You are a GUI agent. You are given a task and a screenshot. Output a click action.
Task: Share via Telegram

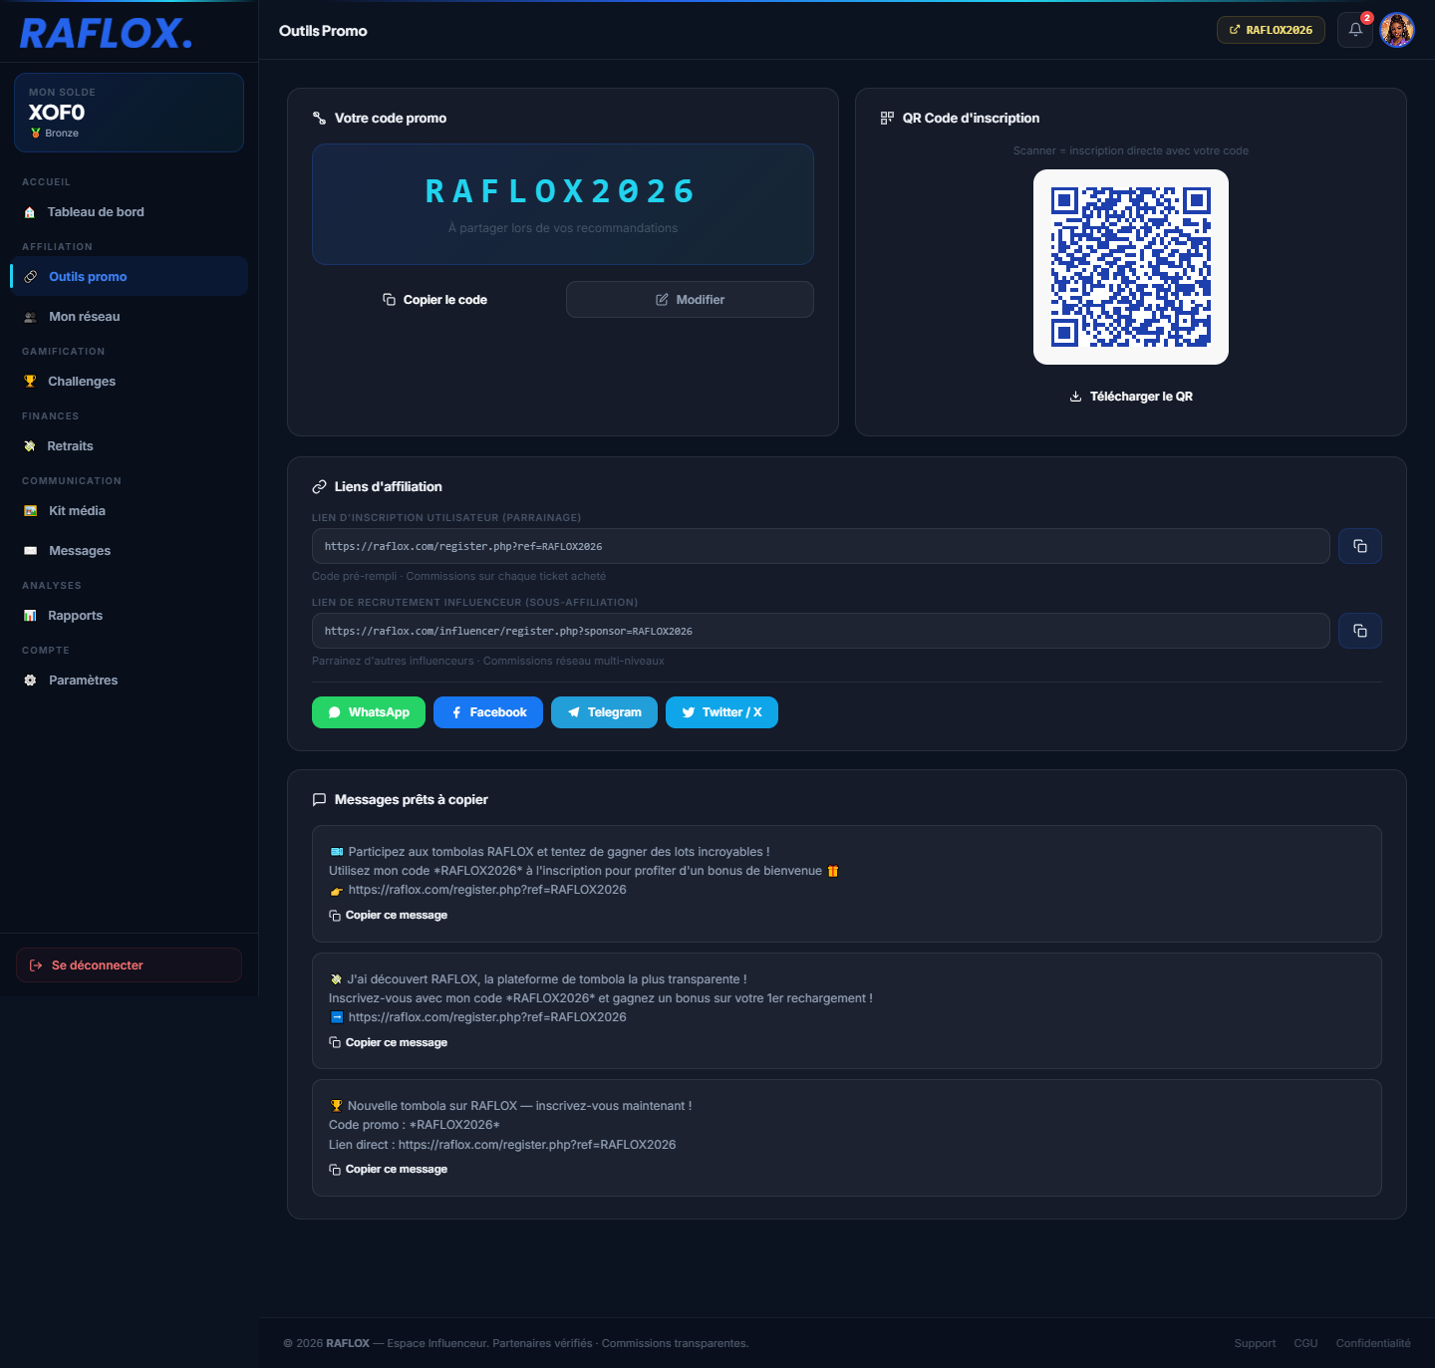click(x=604, y=712)
